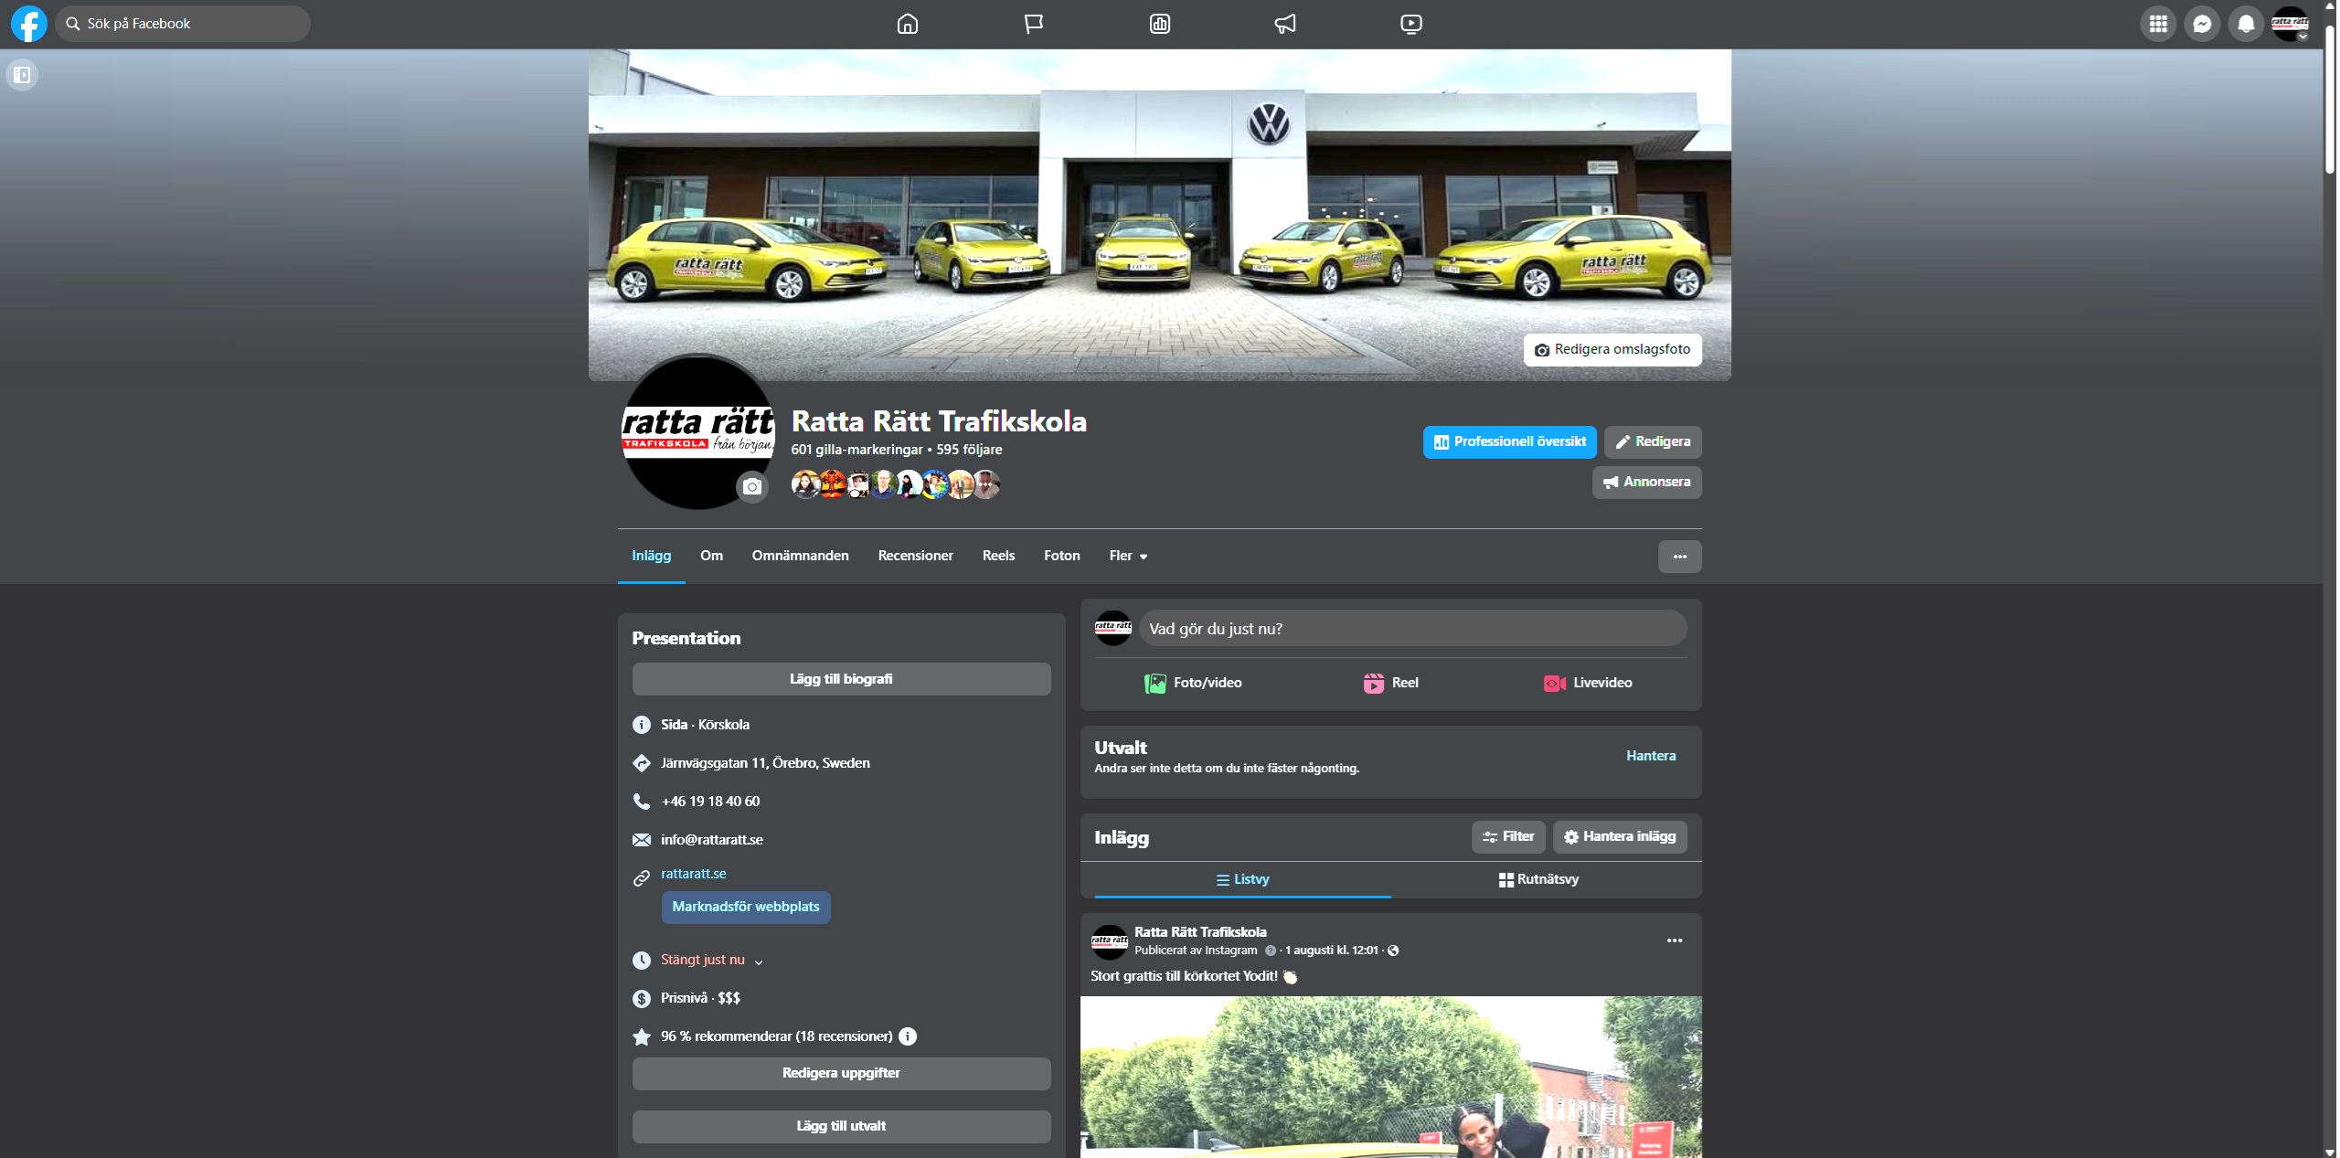Click the page vertical scrollbar
2340x1158 pixels.
click(x=2330, y=99)
